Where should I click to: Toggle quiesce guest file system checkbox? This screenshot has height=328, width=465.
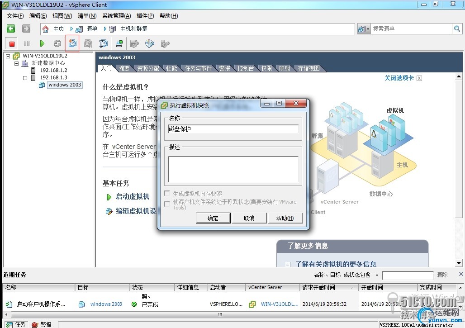(167, 204)
